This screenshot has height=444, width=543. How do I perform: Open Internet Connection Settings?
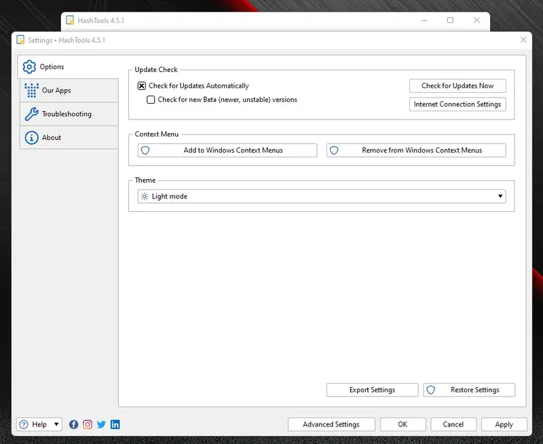click(x=457, y=105)
